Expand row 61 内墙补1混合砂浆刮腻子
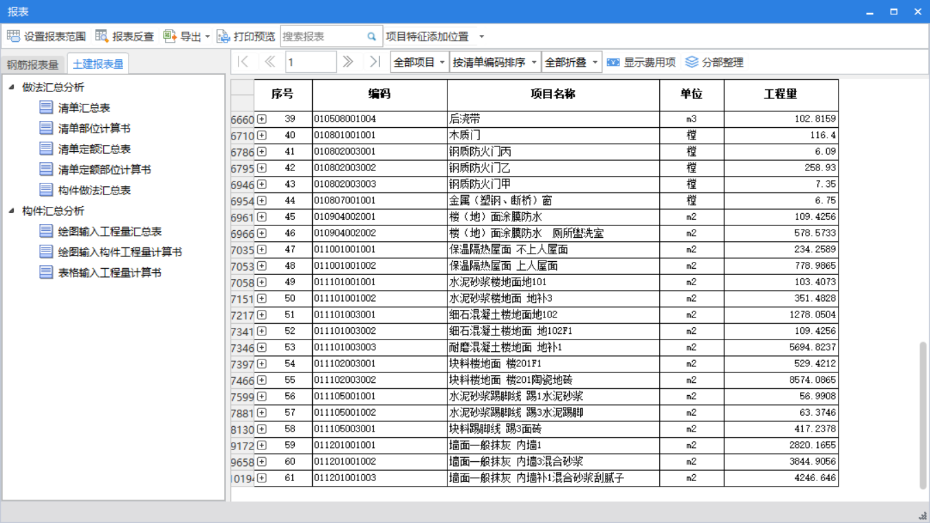 (262, 478)
